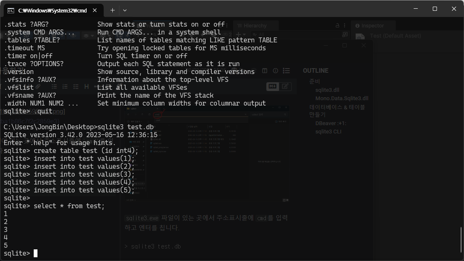Maximize the background editor window
464x261 pixels.
[x=345, y=46]
